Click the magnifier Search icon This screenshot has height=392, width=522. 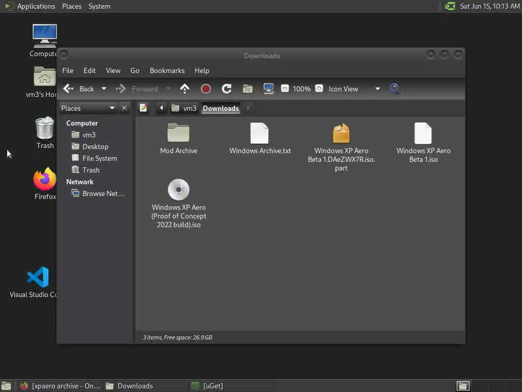pos(395,89)
